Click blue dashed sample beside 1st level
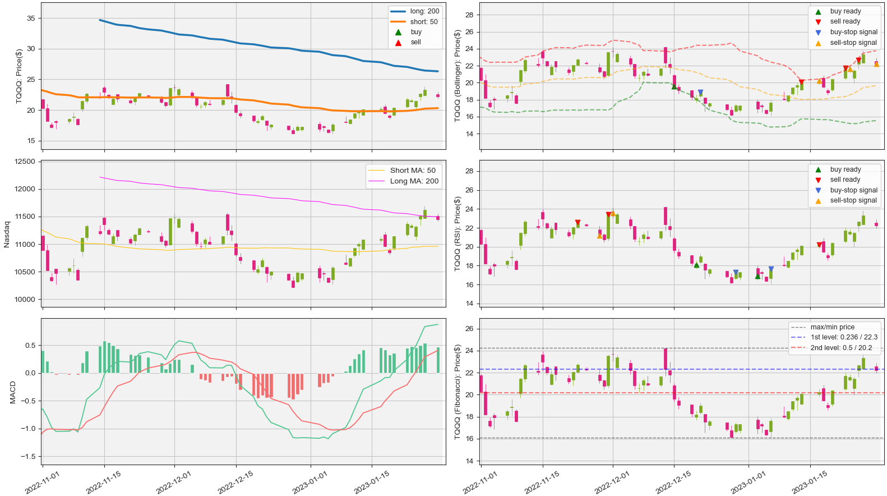Image resolution: width=887 pixels, height=496 pixels. pos(798,337)
